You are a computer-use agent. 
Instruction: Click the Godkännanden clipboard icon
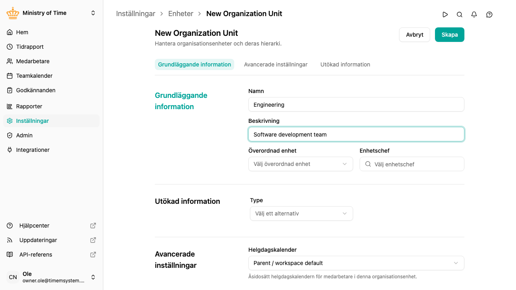pyautogui.click(x=10, y=90)
